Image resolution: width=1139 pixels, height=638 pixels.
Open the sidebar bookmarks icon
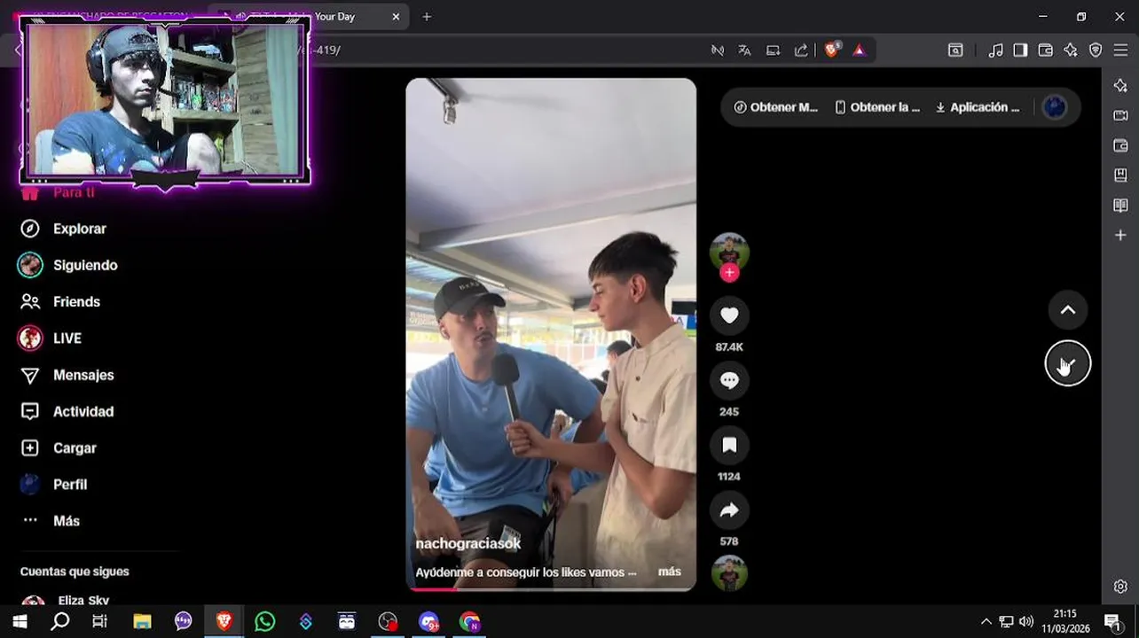tap(1120, 175)
